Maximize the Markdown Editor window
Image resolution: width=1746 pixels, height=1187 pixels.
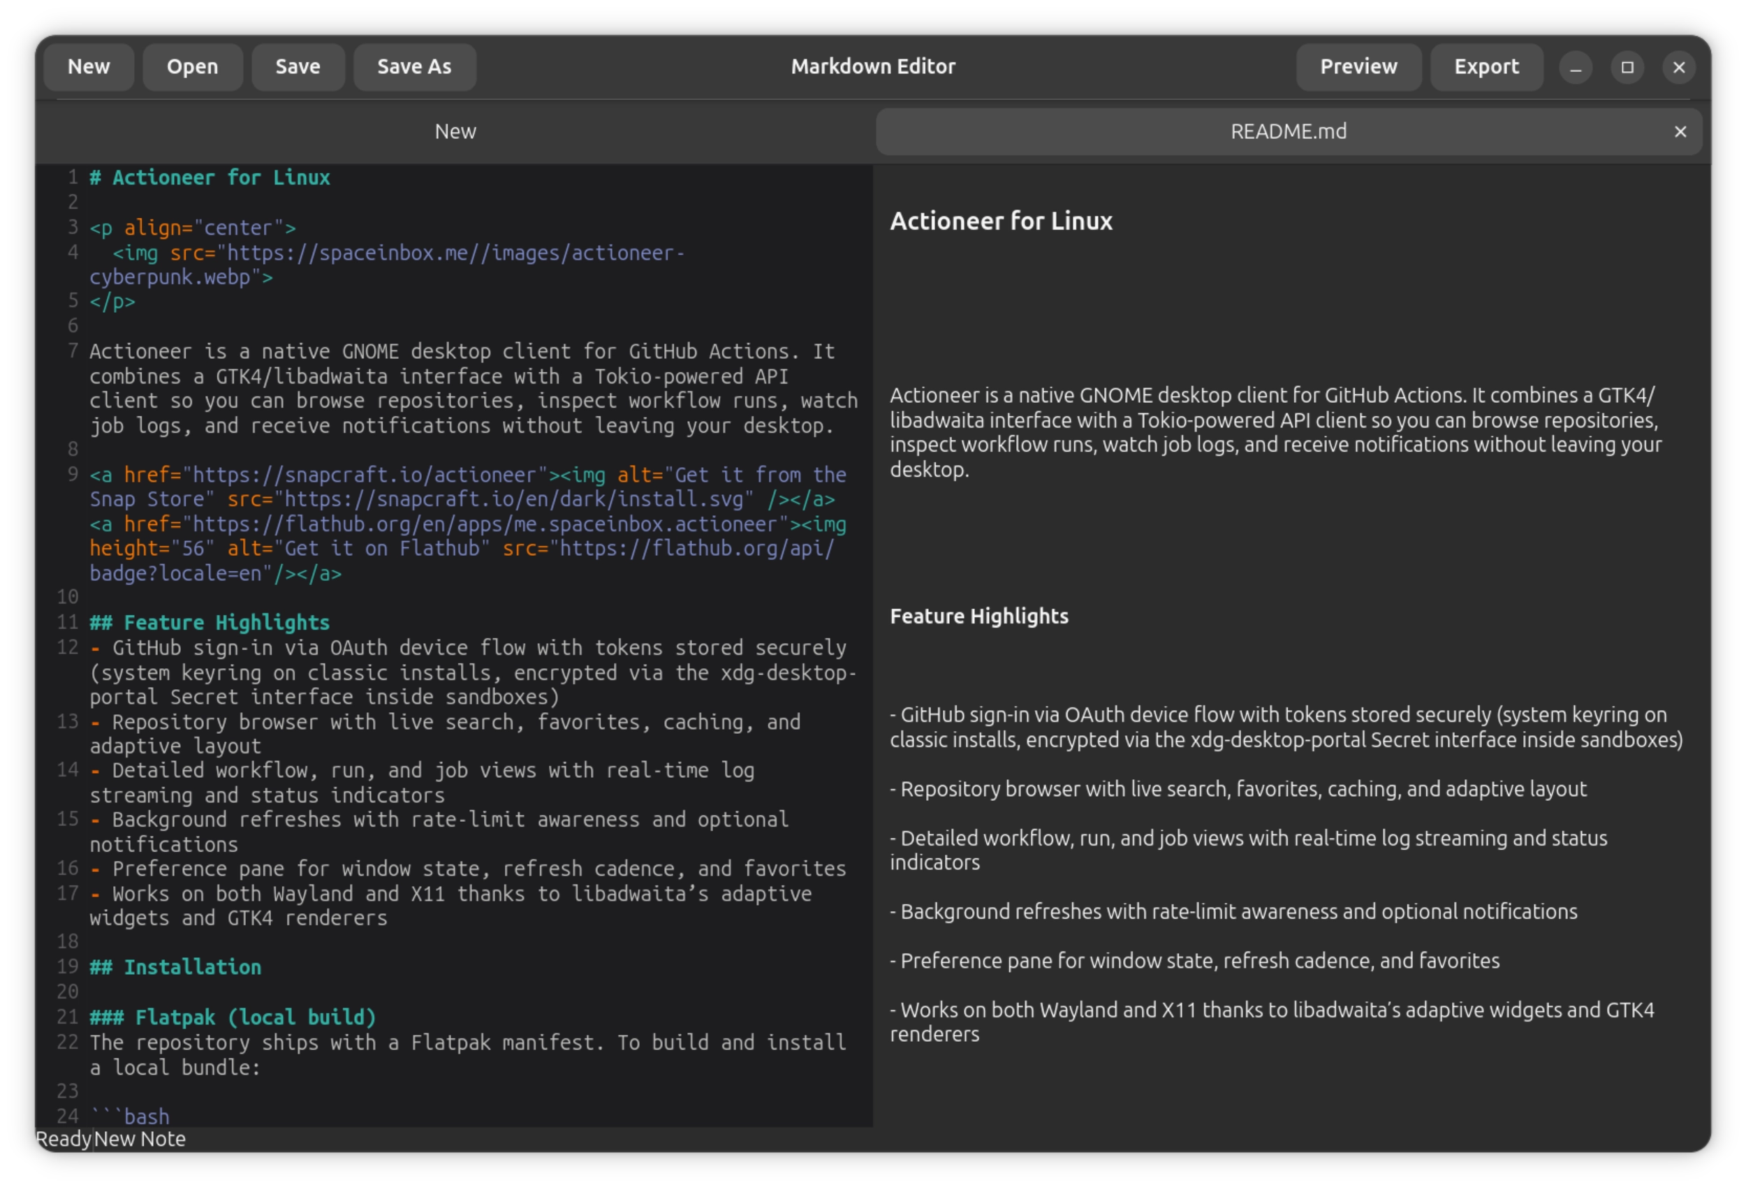coord(1627,68)
